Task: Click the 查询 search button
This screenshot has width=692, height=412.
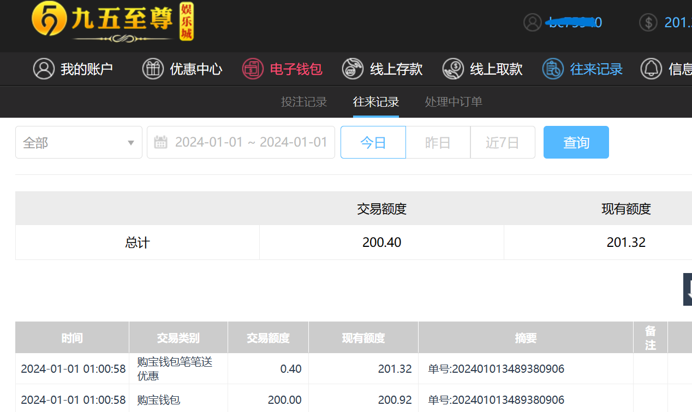Action: (x=576, y=142)
